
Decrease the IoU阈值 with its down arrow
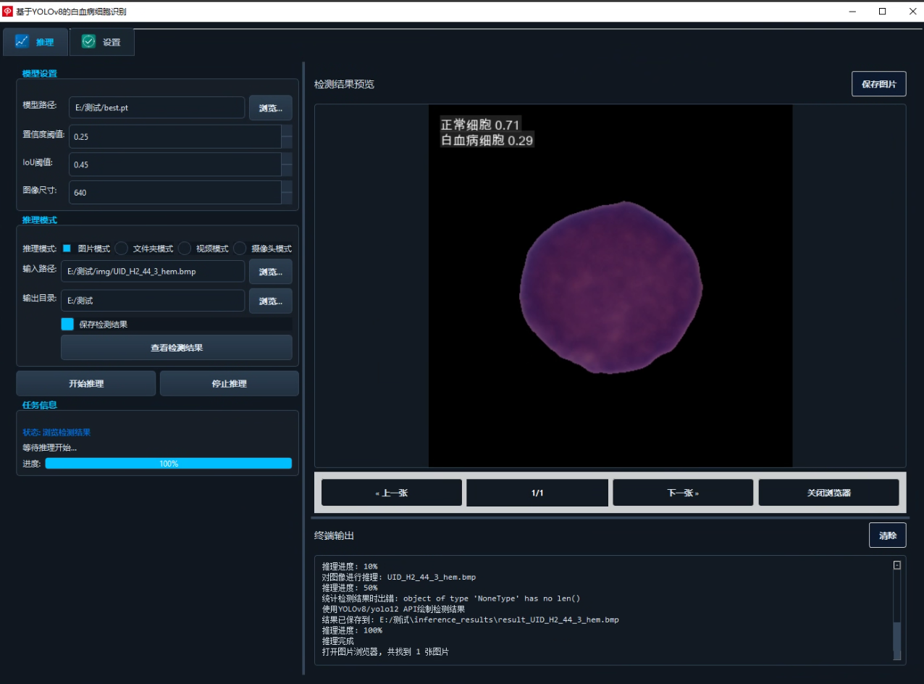point(287,170)
